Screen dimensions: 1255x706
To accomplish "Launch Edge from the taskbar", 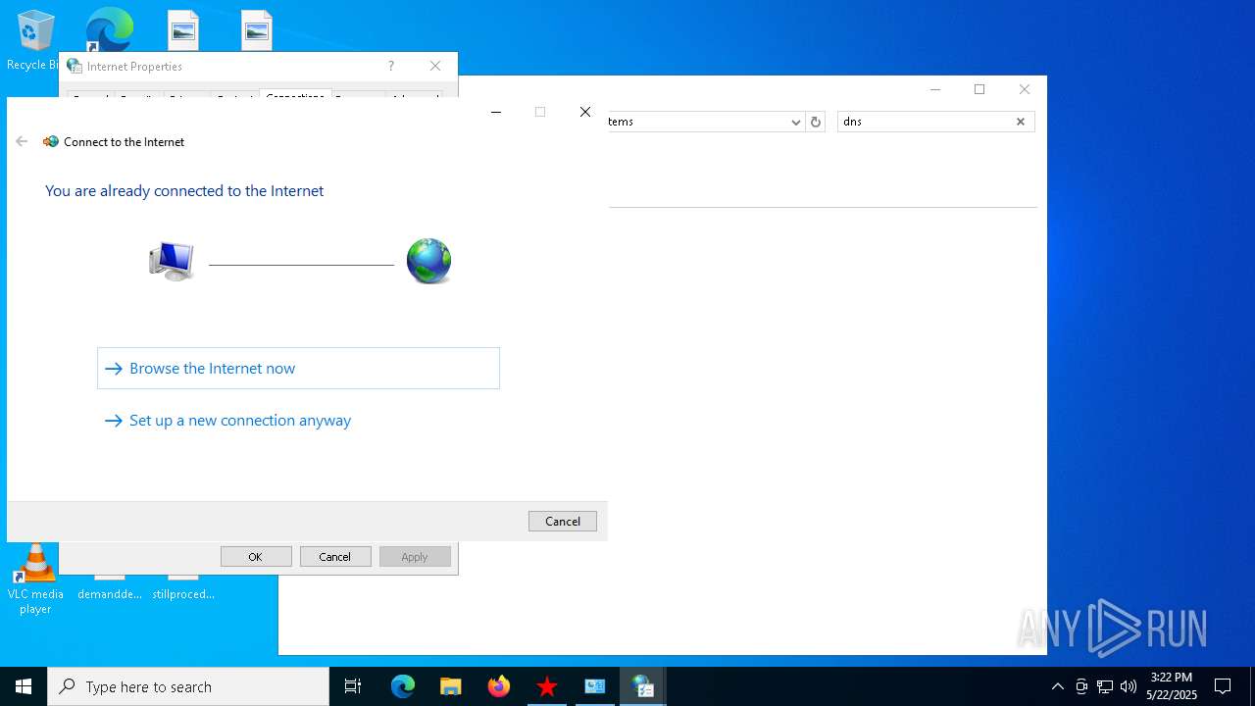I will 403,686.
